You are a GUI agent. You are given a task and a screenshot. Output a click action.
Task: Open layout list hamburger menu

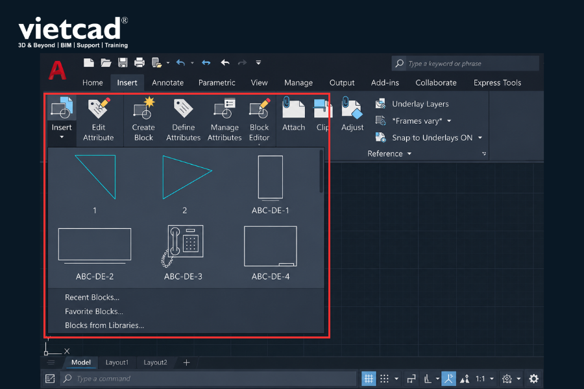[51, 362]
